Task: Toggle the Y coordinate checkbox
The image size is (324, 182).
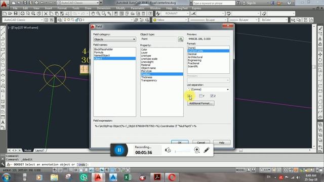Action: pos(200,96)
